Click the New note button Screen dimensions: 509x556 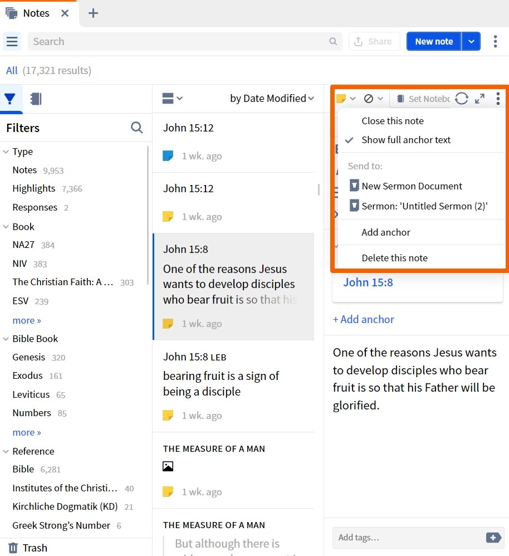[434, 41]
